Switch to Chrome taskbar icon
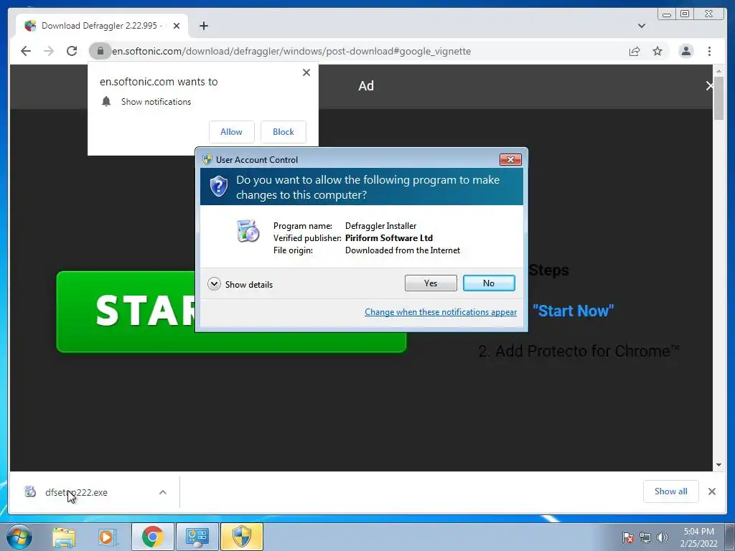735x551 pixels. [x=152, y=537]
